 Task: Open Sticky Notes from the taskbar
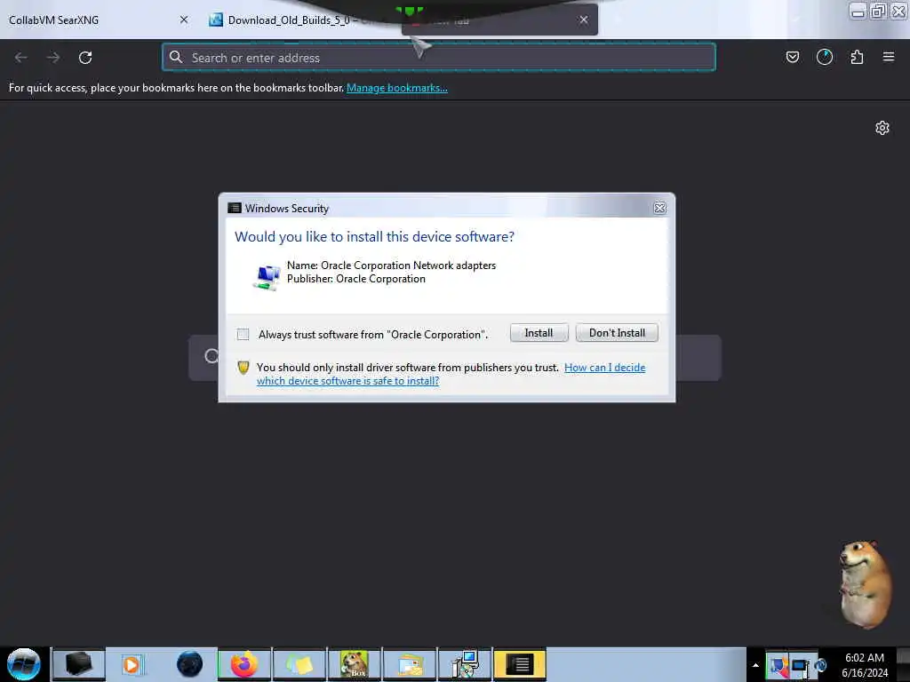click(299, 664)
